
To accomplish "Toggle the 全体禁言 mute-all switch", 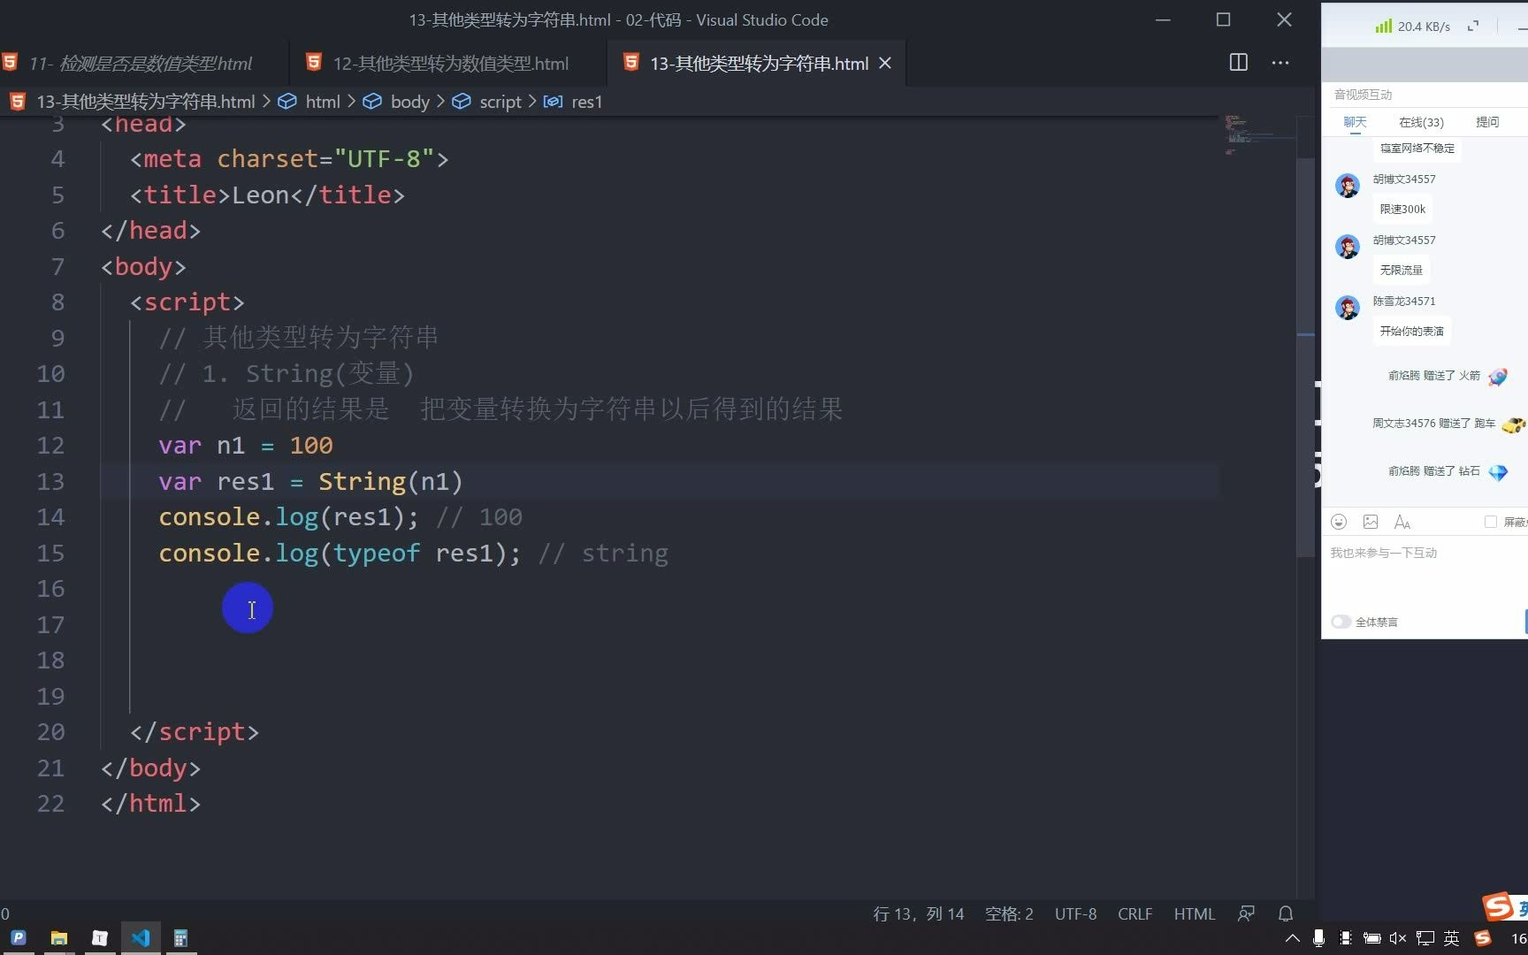I will (x=1341, y=622).
